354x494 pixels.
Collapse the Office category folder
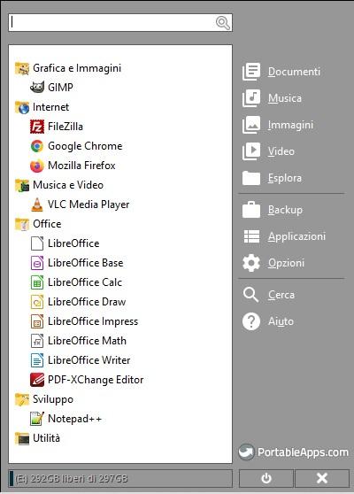click(x=38, y=224)
